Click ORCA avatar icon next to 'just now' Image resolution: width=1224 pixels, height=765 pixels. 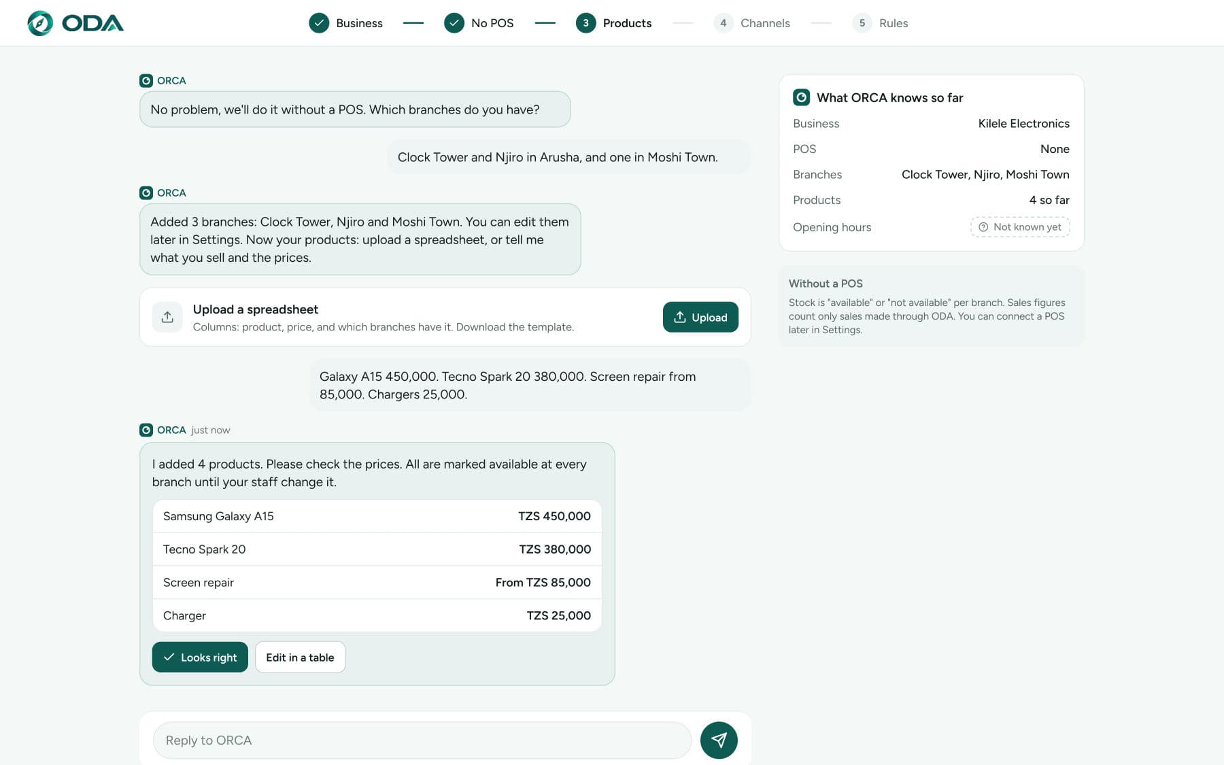coord(146,430)
